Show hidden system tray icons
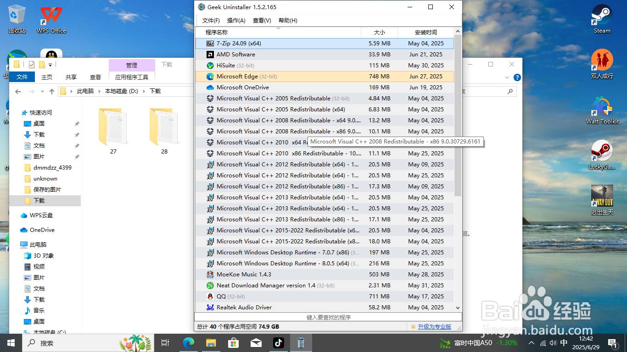The image size is (627, 352). [532, 343]
